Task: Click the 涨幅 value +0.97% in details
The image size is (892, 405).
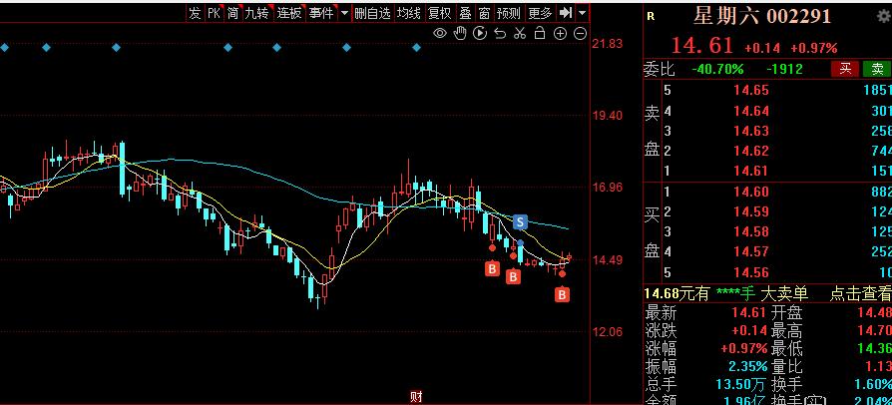Action: point(744,348)
